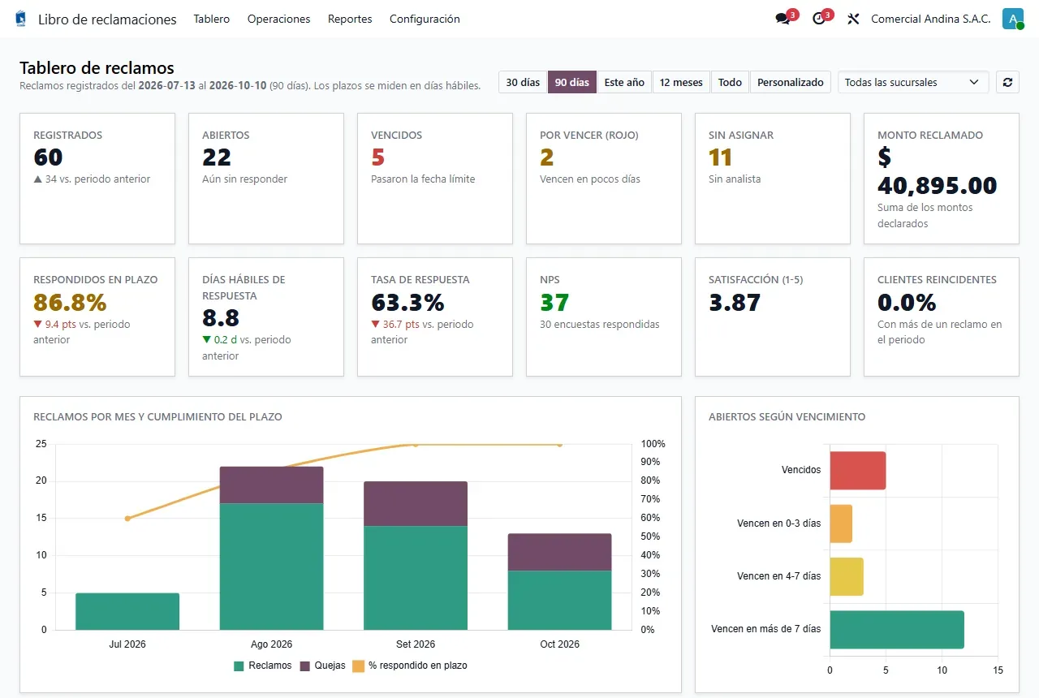Open the debug tools wrench icon

click(x=853, y=19)
